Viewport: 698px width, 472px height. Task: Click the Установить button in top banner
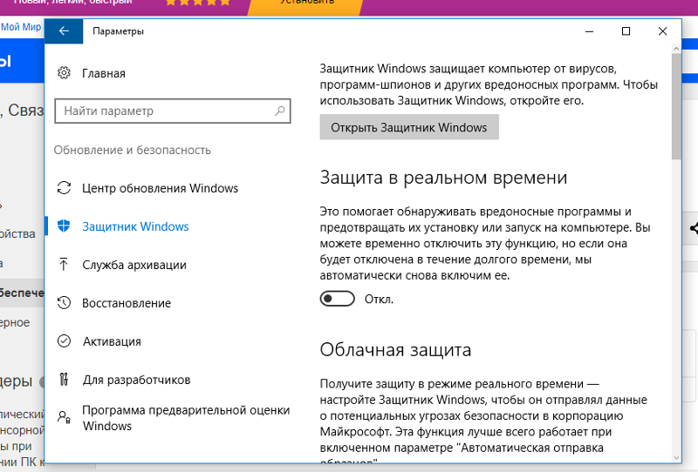pos(306,4)
